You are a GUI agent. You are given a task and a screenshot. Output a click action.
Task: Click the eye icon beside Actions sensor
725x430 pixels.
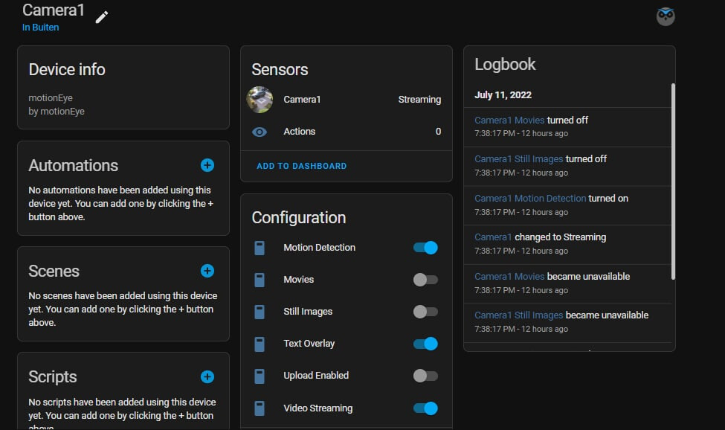click(260, 132)
